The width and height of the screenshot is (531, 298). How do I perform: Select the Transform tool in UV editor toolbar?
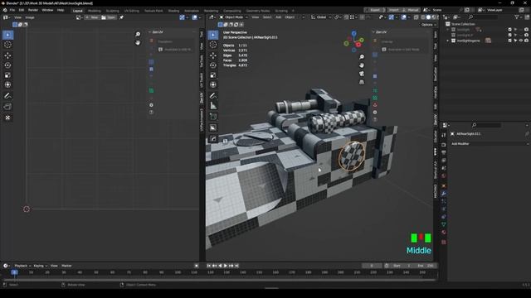7,84
